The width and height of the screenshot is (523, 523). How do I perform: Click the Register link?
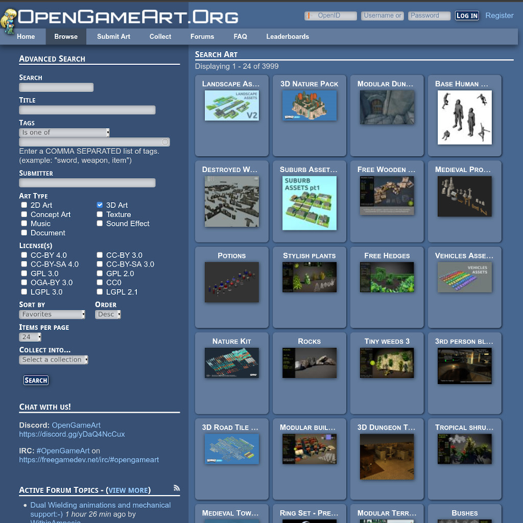[499, 15]
